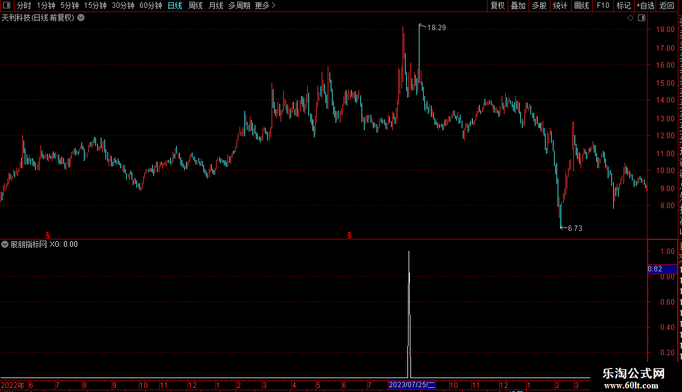Expand the indicator menu beside 股朋指标网
682x392 pixels.
coord(5,244)
